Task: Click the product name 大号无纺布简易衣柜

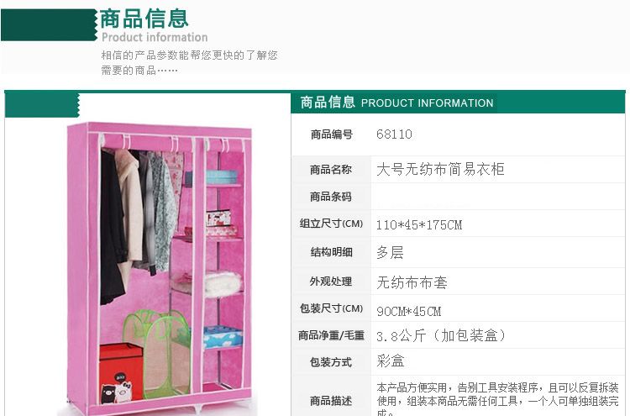Action: pyautogui.click(x=440, y=169)
